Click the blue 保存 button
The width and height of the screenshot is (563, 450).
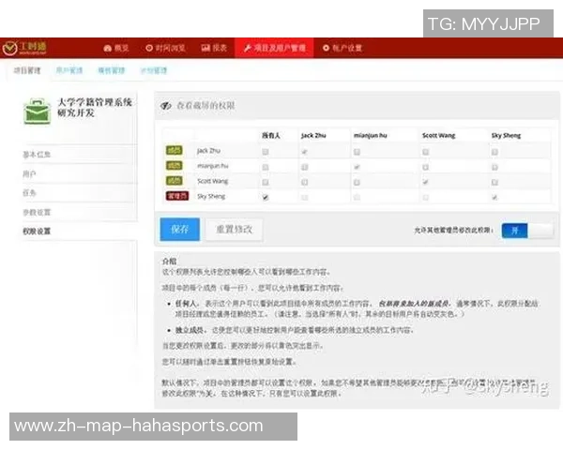pyautogui.click(x=180, y=229)
